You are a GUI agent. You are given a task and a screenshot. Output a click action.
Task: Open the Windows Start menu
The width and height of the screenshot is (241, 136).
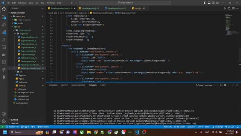5,132
